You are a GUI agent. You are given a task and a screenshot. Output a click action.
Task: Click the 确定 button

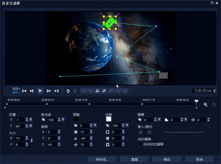167,159
